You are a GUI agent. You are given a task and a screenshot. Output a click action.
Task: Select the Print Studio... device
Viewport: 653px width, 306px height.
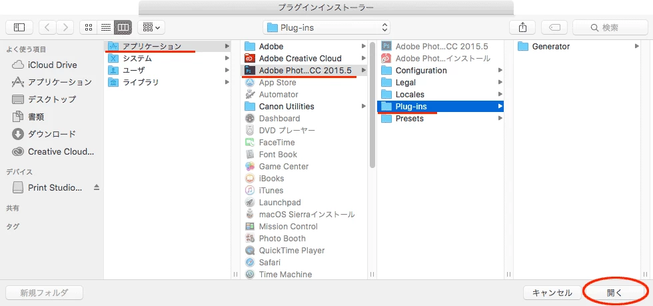47,187
